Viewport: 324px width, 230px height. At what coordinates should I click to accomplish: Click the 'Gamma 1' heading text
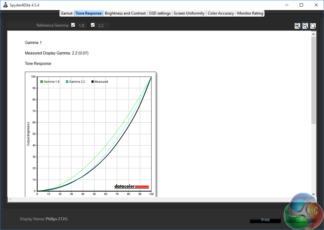tap(33, 42)
